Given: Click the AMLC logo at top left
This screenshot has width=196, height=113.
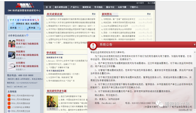Looking at the screenshot, I should click(25, 6).
